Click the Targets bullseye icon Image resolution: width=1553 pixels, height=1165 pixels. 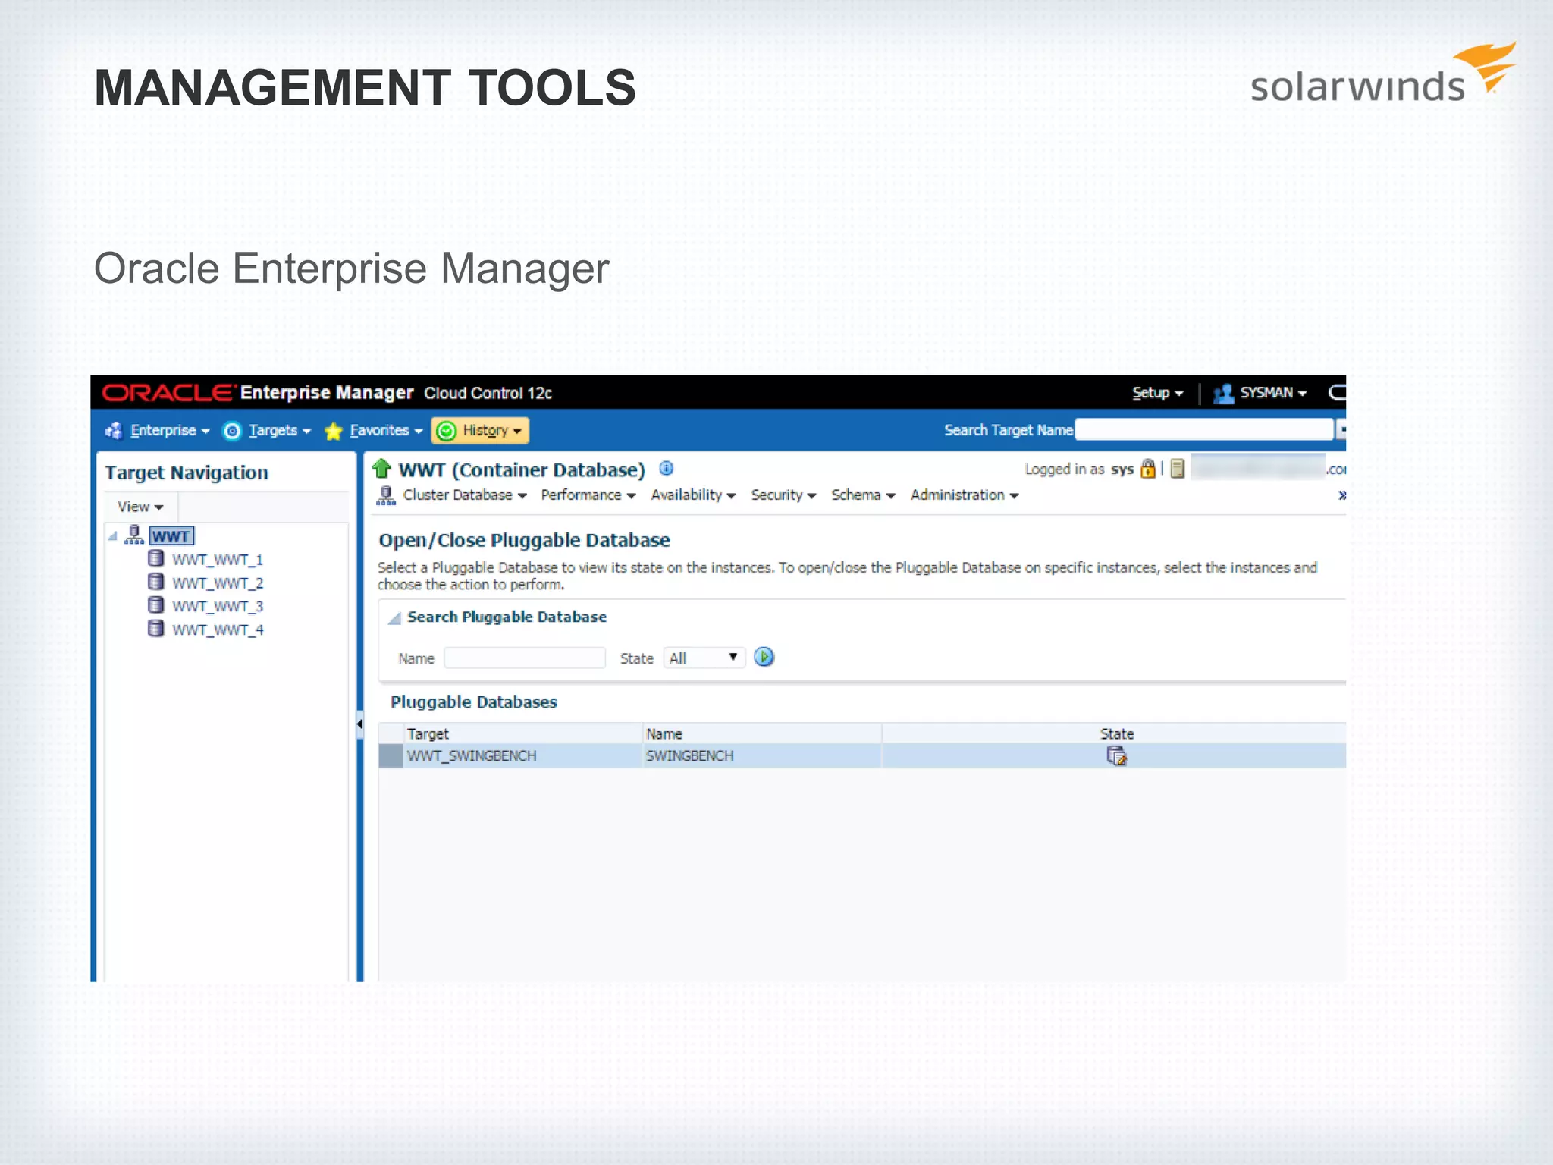[x=232, y=431]
